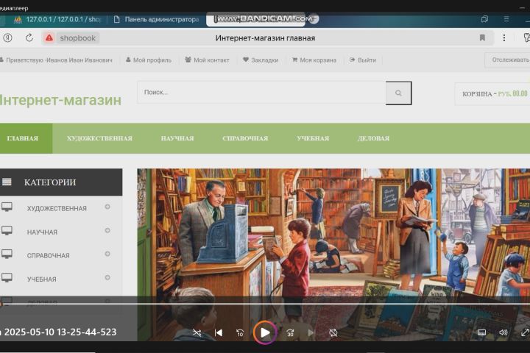Click the magnifier search button
This screenshot has width=530, height=353.
398,93
